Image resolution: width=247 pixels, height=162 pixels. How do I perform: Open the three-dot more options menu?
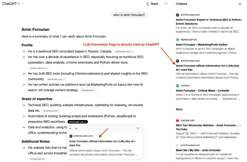pos(166,4)
